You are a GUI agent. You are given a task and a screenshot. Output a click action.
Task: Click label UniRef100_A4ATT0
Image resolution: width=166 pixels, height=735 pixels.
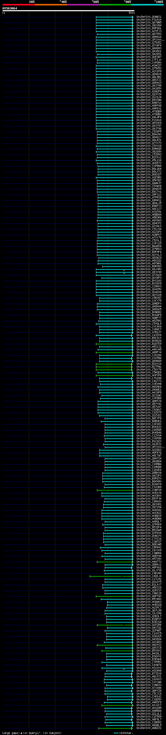pyautogui.click(x=149, y=562)
